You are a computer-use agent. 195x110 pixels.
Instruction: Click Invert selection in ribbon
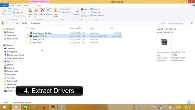click(97, 15)
